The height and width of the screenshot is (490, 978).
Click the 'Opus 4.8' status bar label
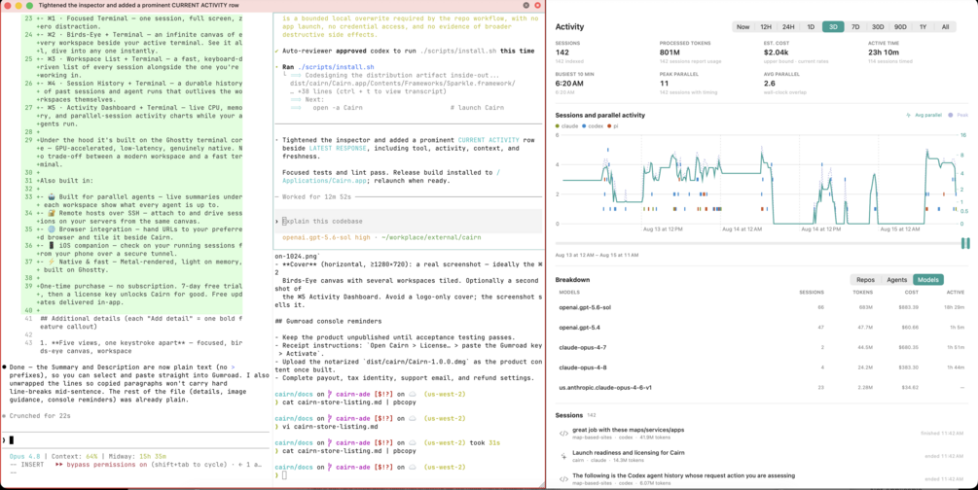point(26,456)
